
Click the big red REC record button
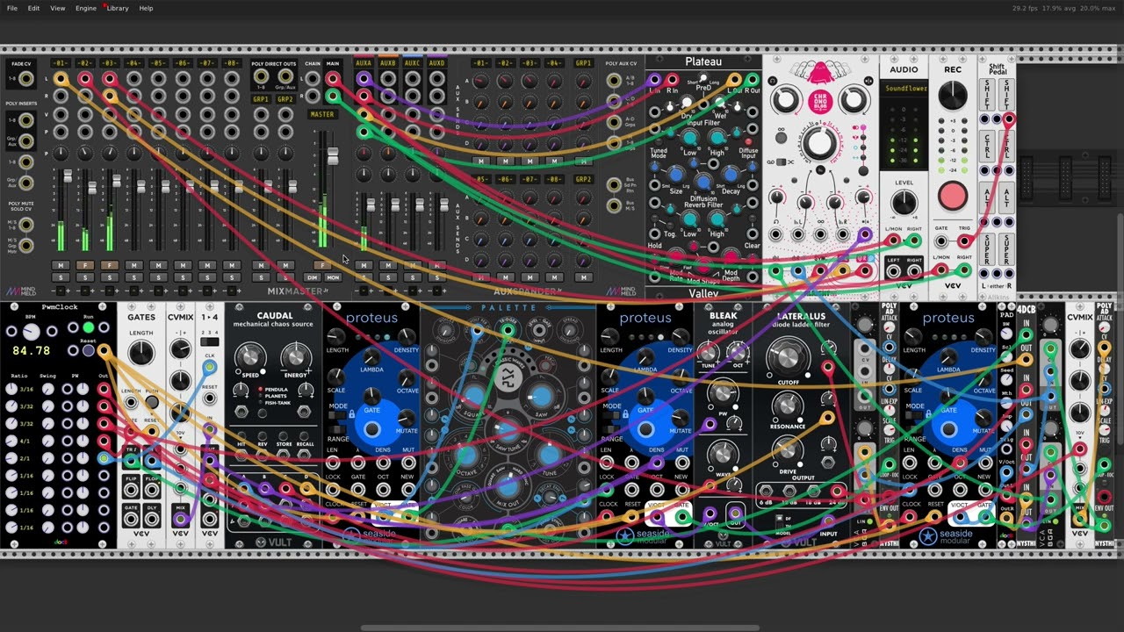point(952,196)
